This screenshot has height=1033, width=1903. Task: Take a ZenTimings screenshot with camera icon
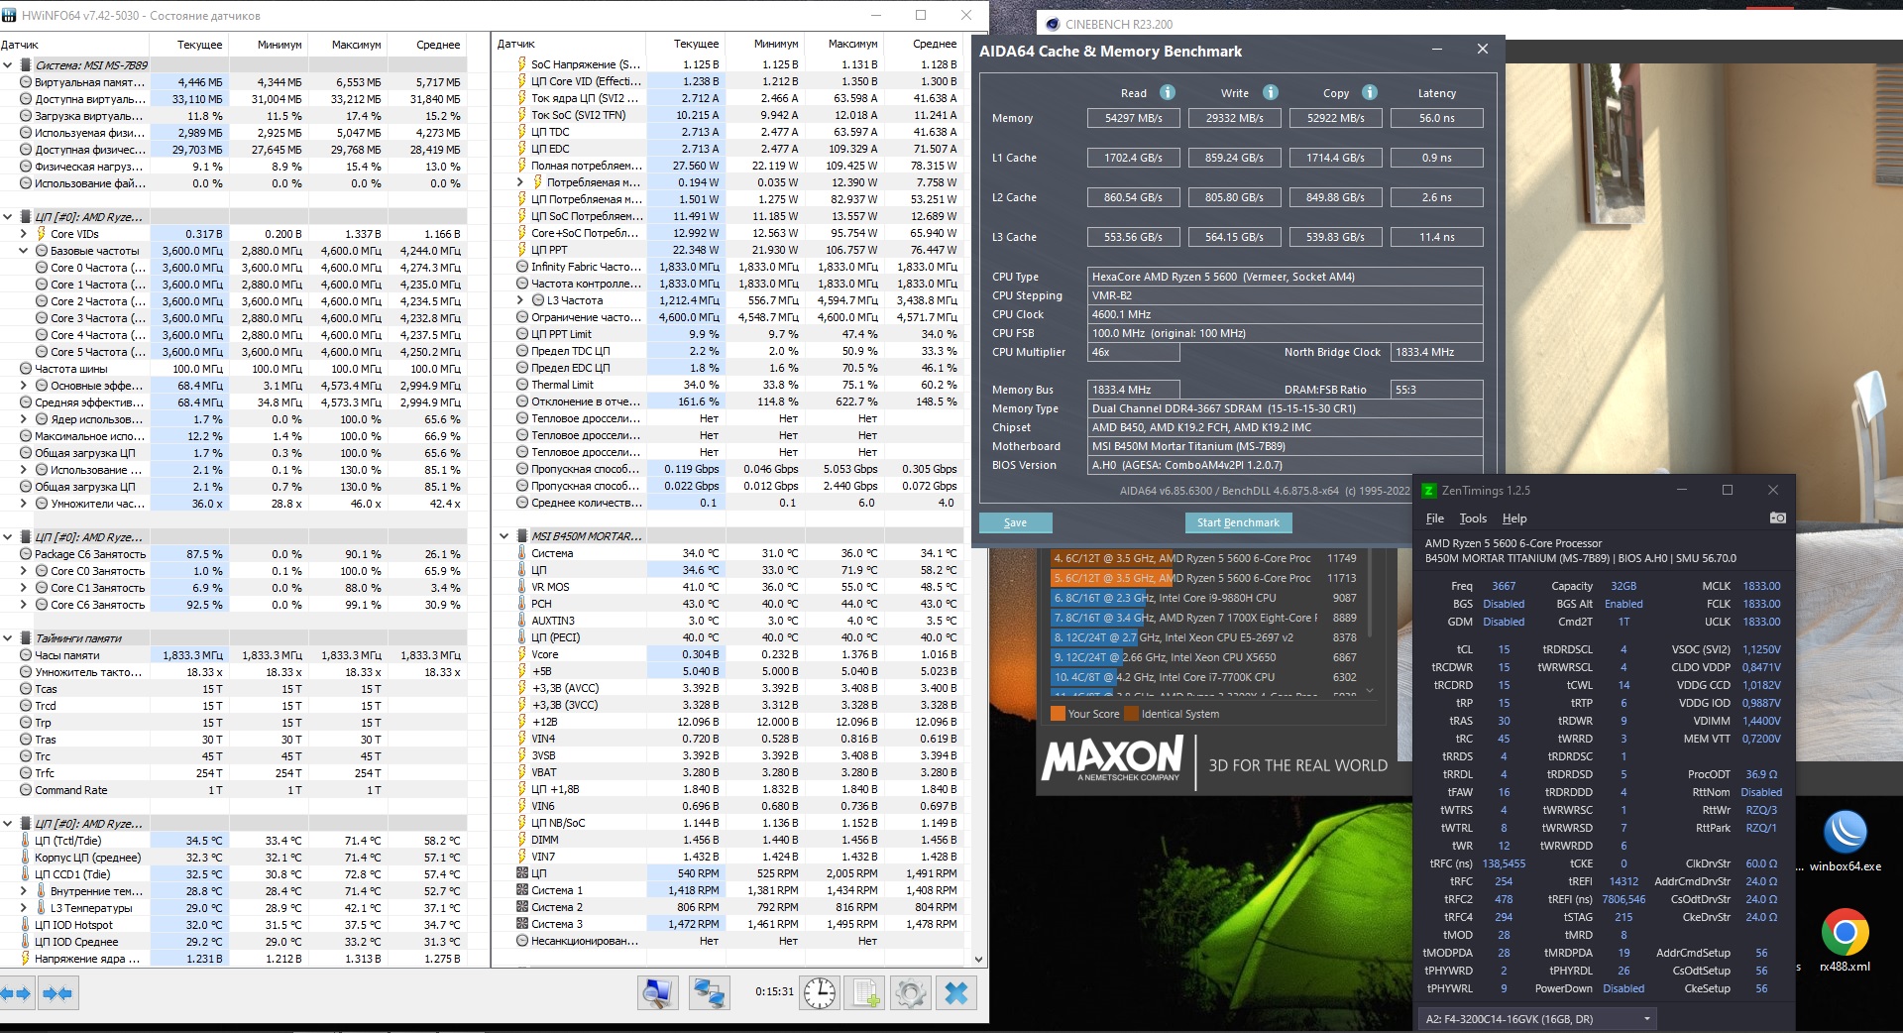1778,517
